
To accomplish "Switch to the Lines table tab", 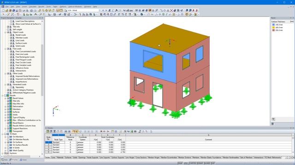I will click(x=53, y=158).
